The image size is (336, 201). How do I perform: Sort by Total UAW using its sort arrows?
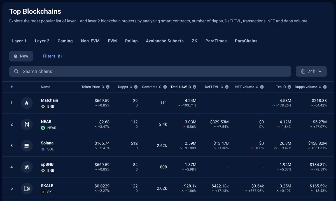click(190, 87)
